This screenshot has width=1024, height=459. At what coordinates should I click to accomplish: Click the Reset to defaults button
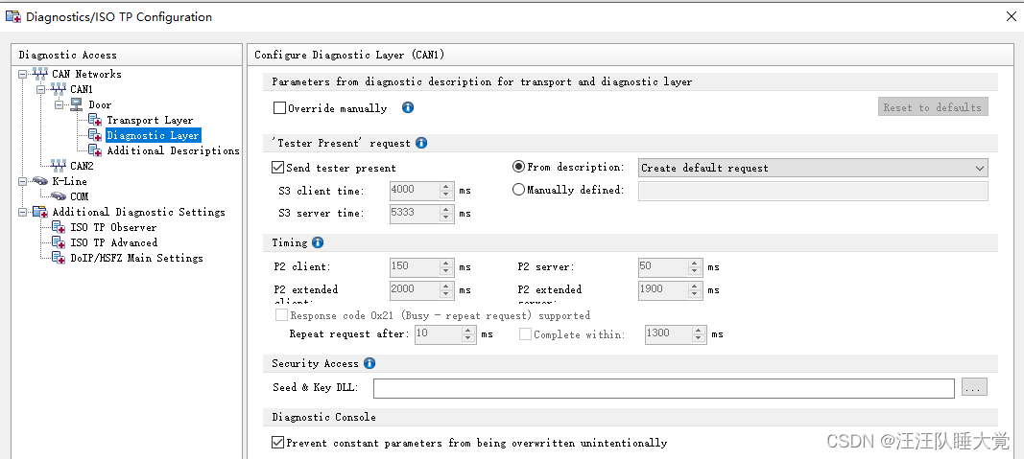click(933, 107)
